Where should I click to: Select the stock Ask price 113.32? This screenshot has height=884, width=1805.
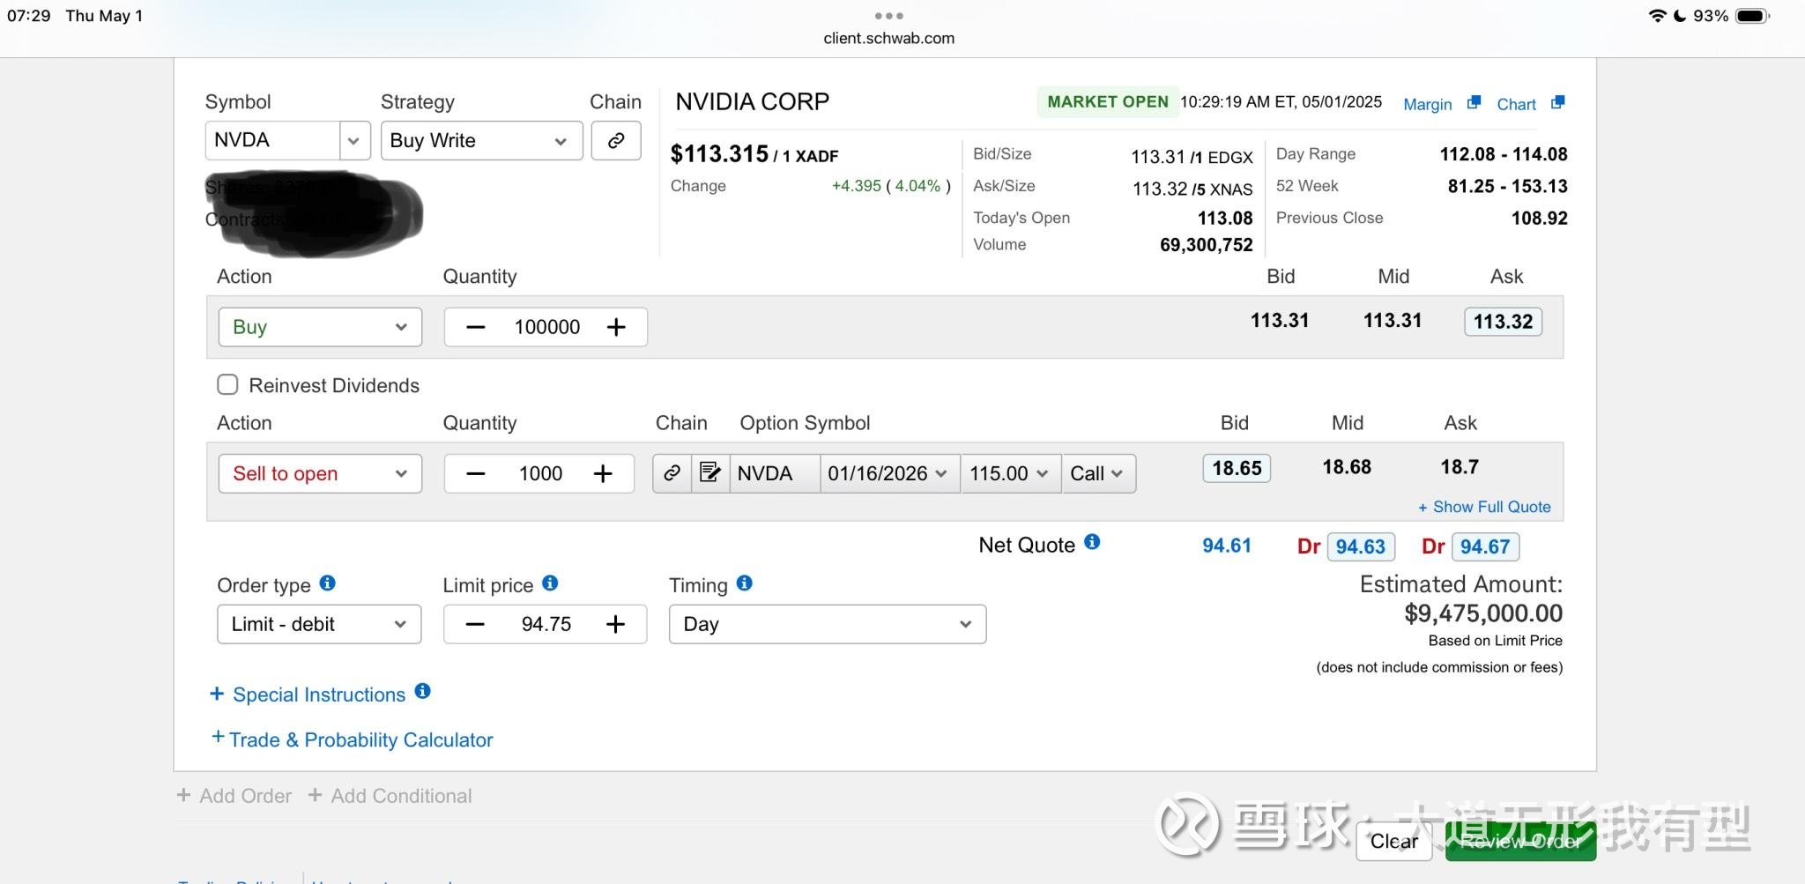1503,322
